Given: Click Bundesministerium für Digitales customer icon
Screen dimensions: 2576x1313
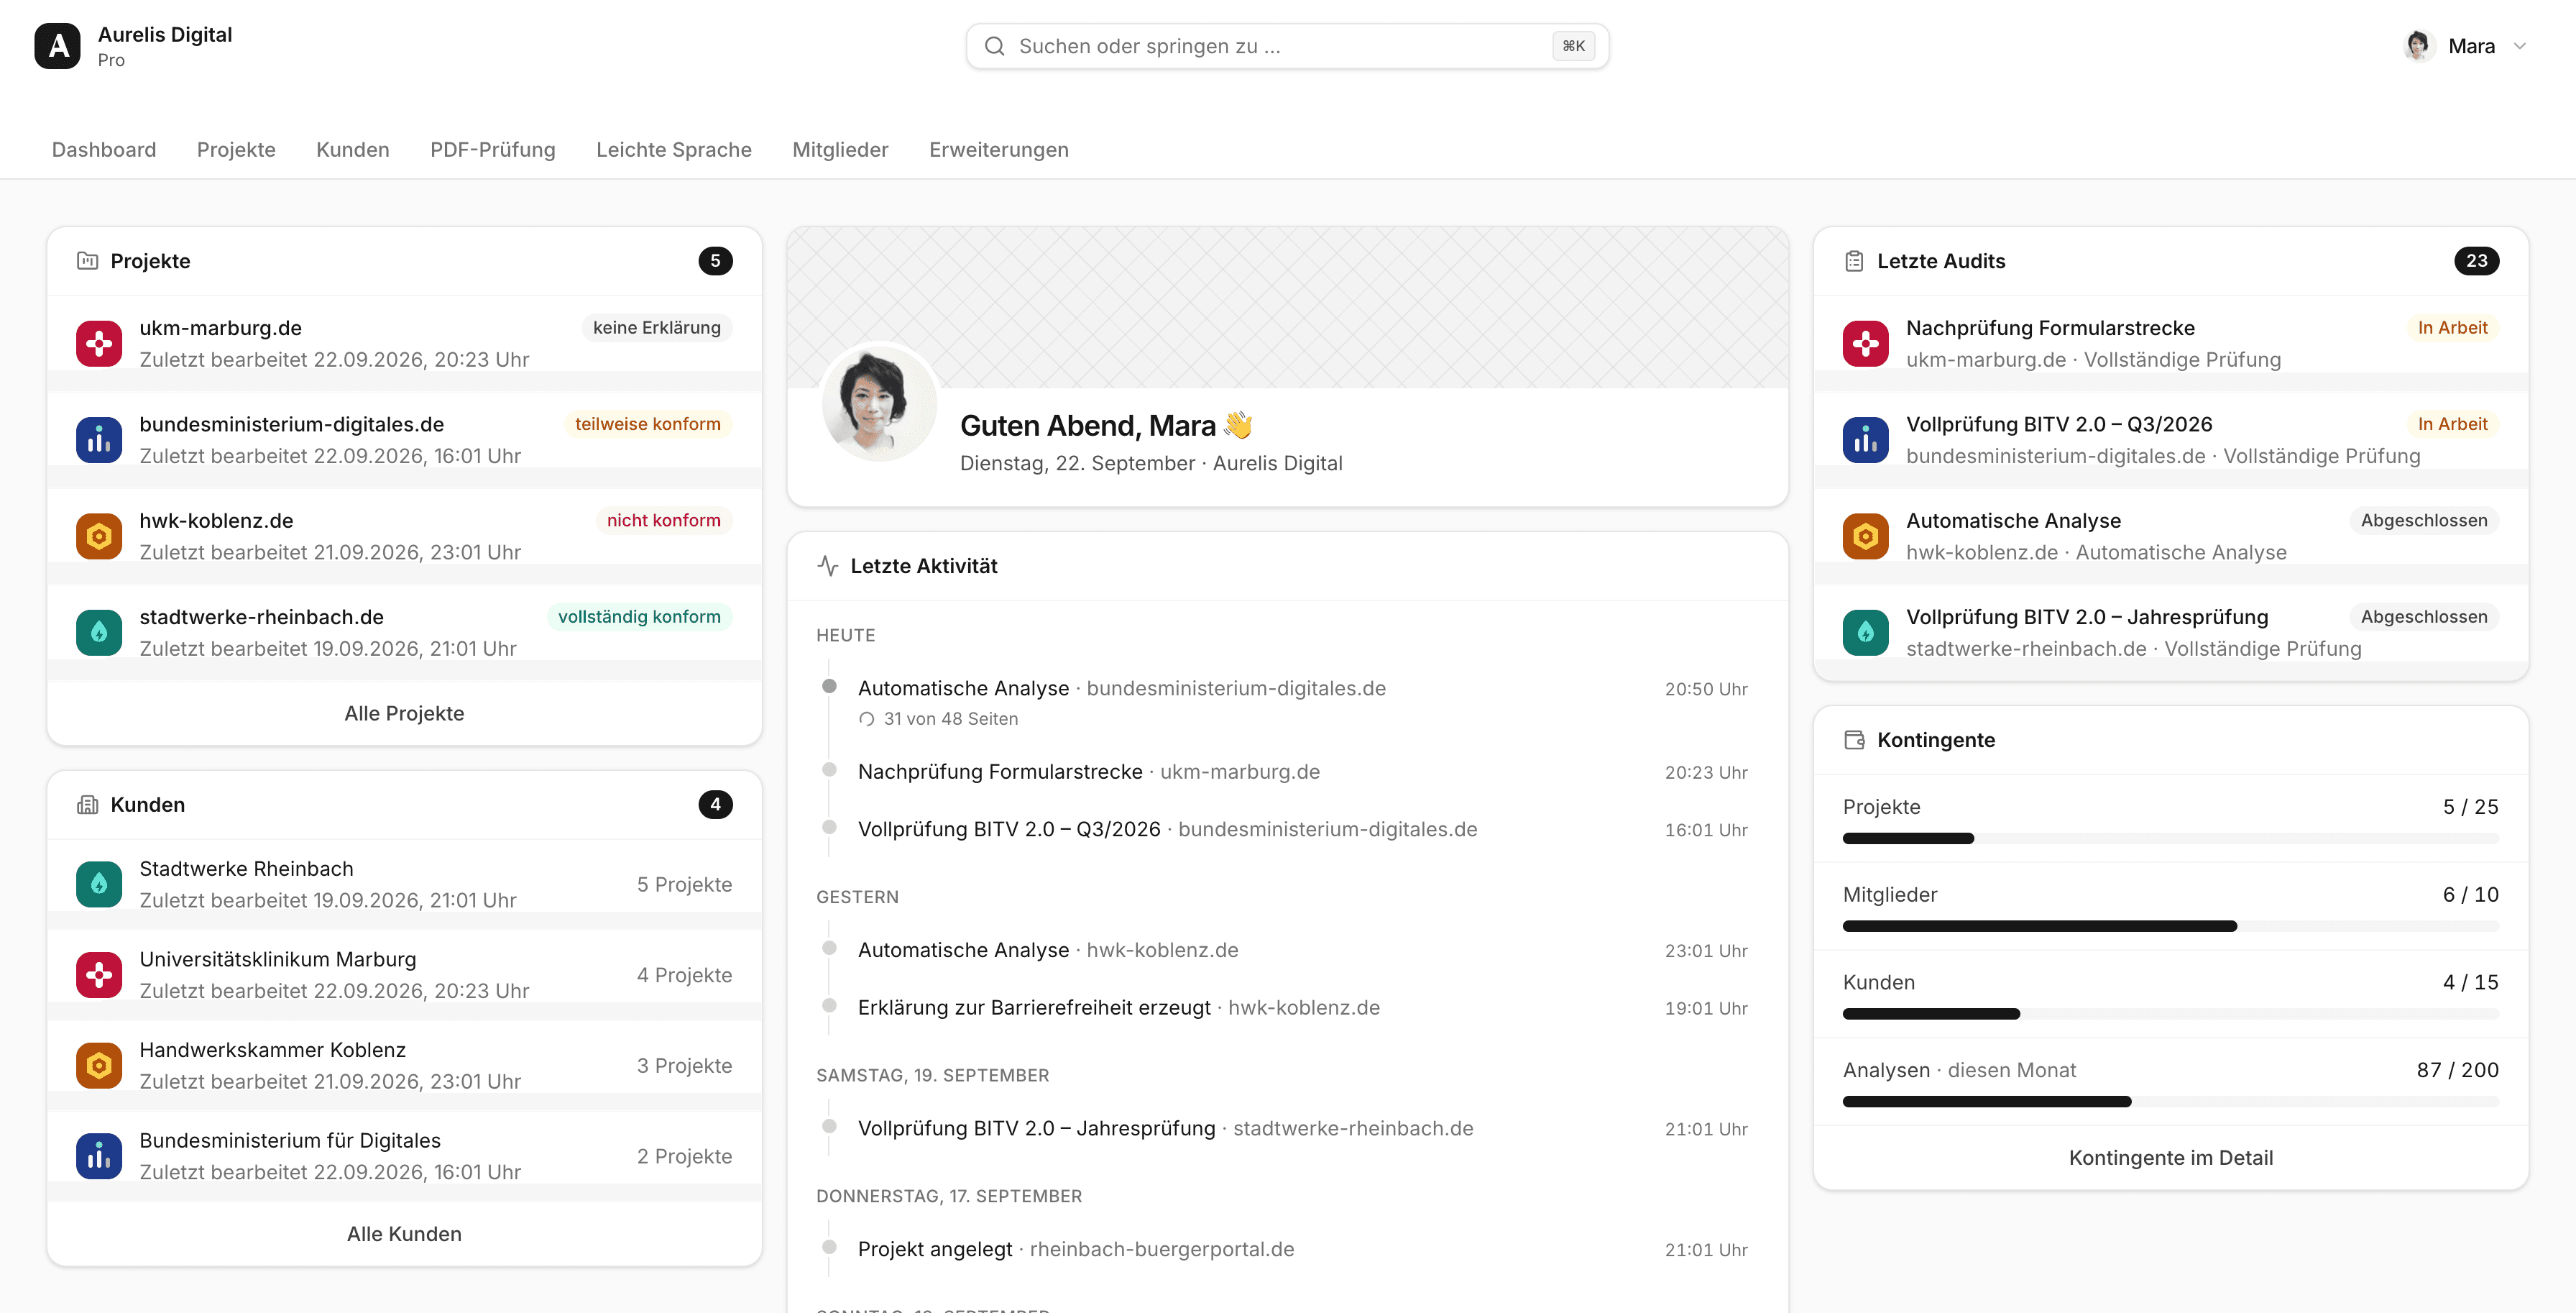Looking at the screenshot, I should (x=99, y=1156).
